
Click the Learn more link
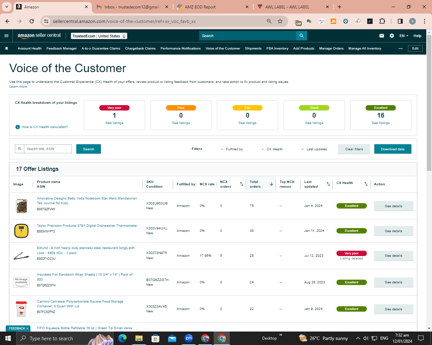[x=18, y=87]
